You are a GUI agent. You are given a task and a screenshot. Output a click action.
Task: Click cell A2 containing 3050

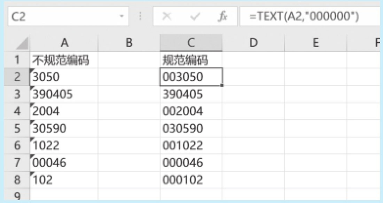[64, 77]
